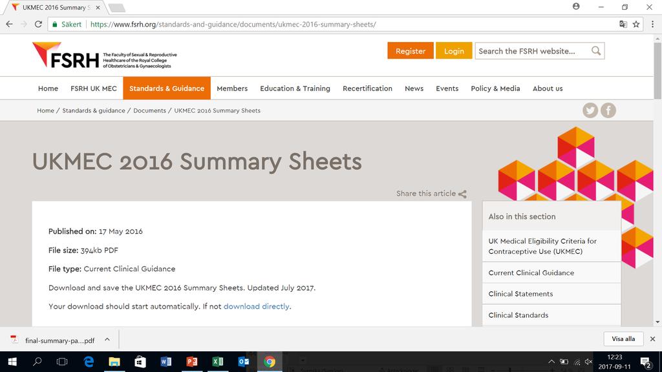Image resolution: width=662 pixels, height=372 pixels.
Task: Open the Home menu item
Action: tap(48, 88)
